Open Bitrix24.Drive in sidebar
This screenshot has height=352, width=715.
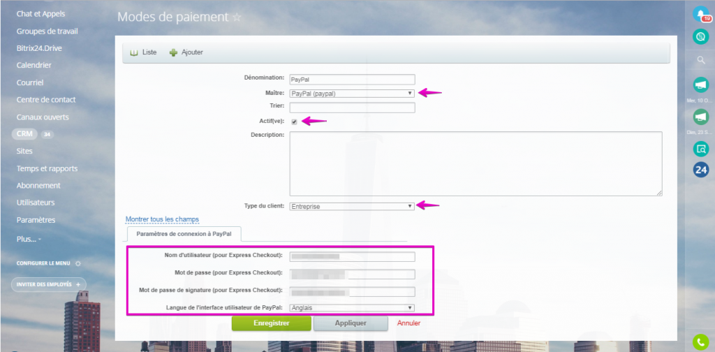[39, 48]
